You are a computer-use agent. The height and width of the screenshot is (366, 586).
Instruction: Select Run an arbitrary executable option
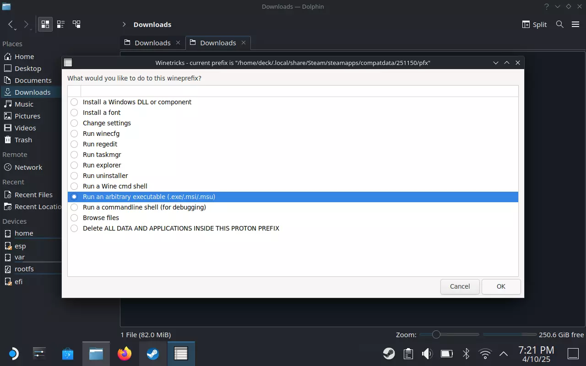click(x=293, y=197)
